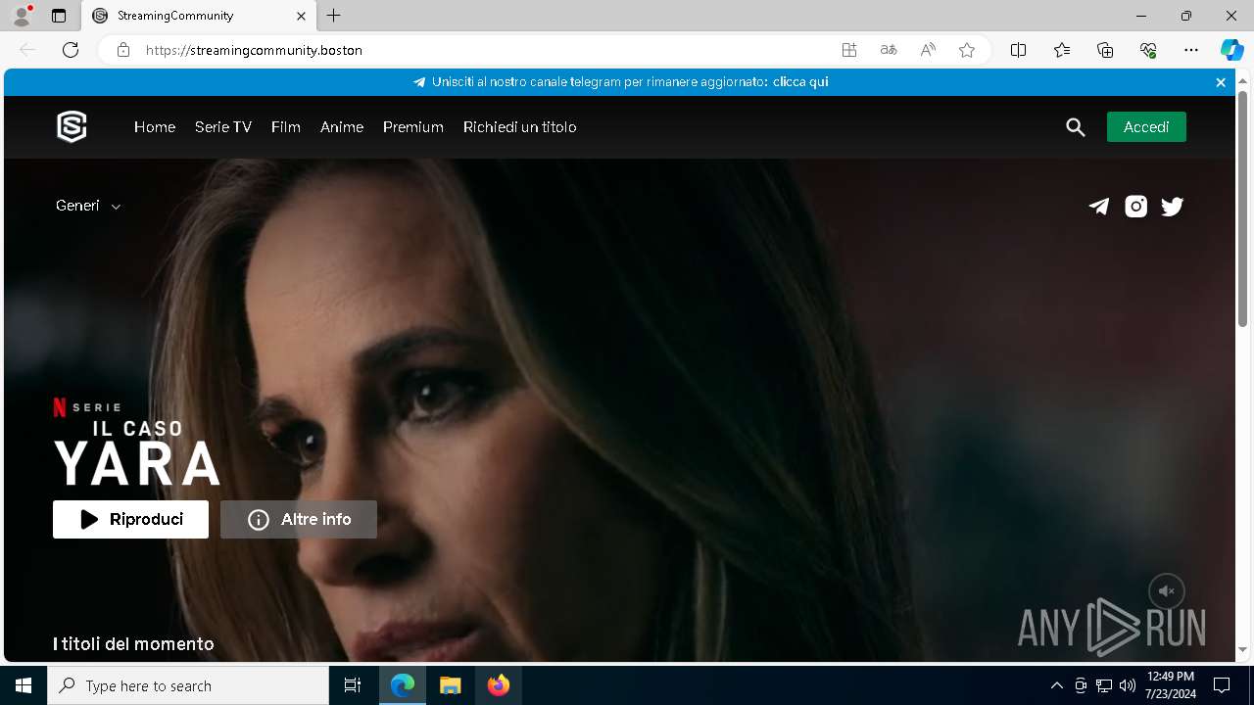Open Edge Settings and more menu
1254x705 pixels.
1191,50
